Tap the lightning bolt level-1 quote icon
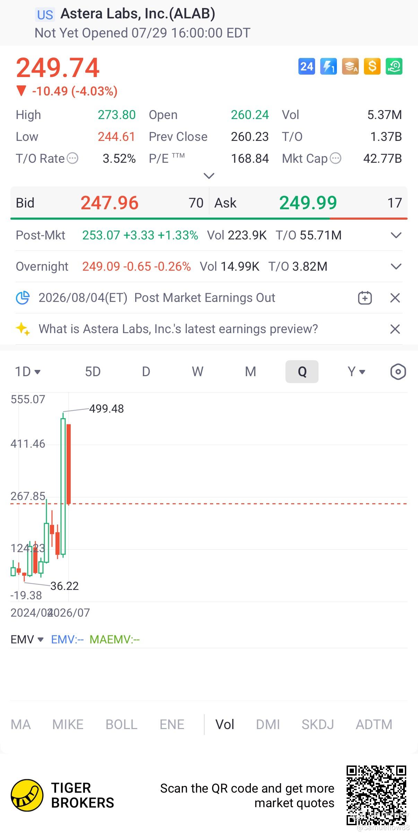 click(x=329, y=66)
